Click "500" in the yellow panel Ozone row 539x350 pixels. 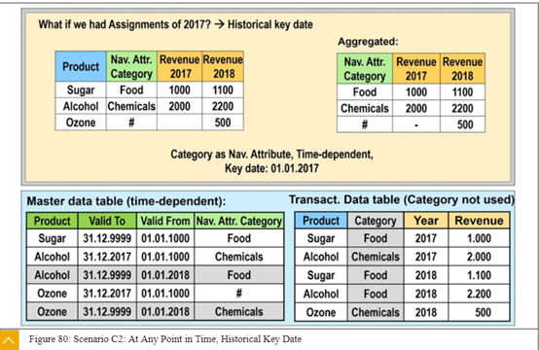tap(223, 122)
